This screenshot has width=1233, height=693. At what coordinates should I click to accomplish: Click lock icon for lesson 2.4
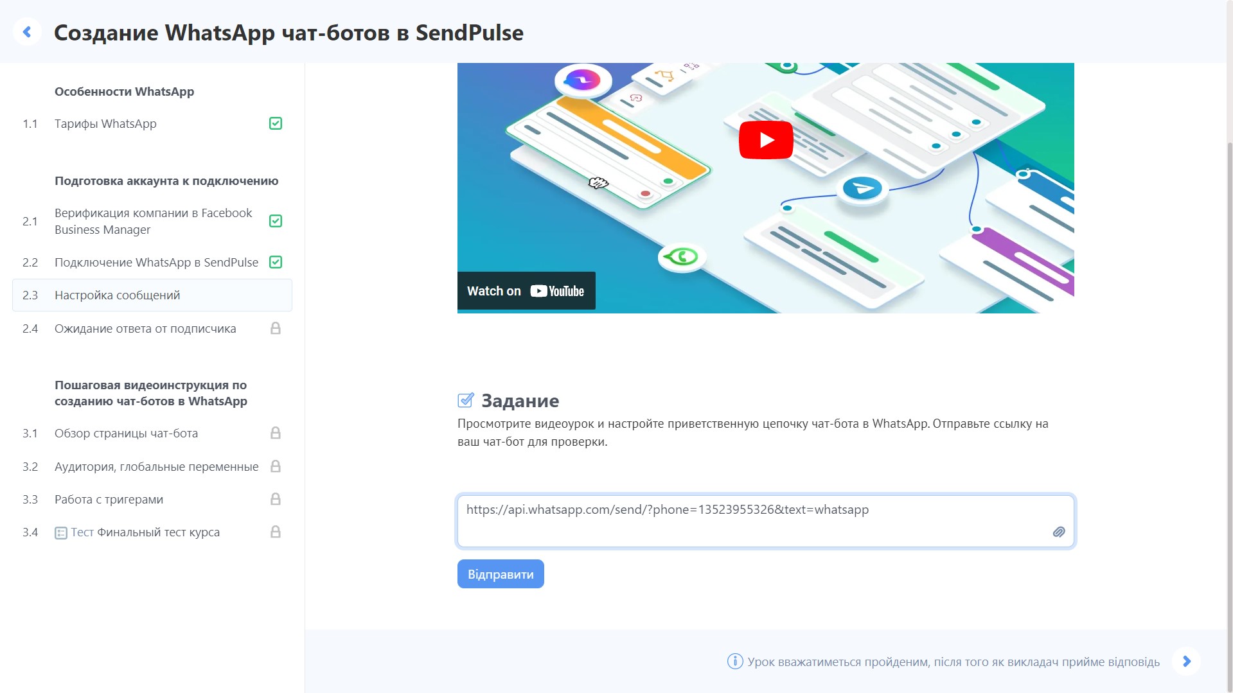tap(276, 328)
